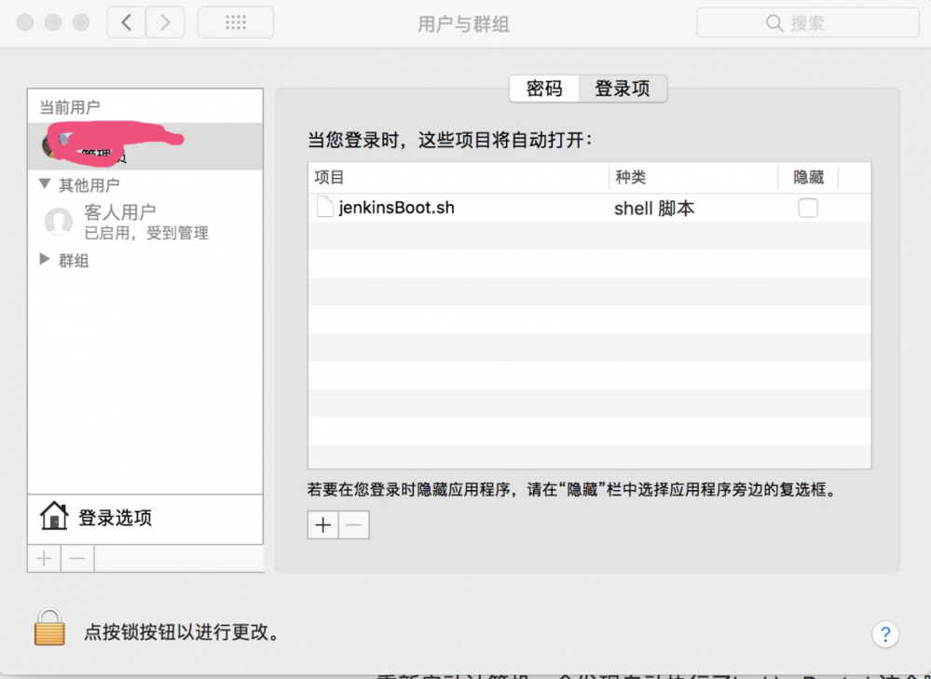Open the Show All preferences grid icon

pyautogui.click(x=235, y=22)
